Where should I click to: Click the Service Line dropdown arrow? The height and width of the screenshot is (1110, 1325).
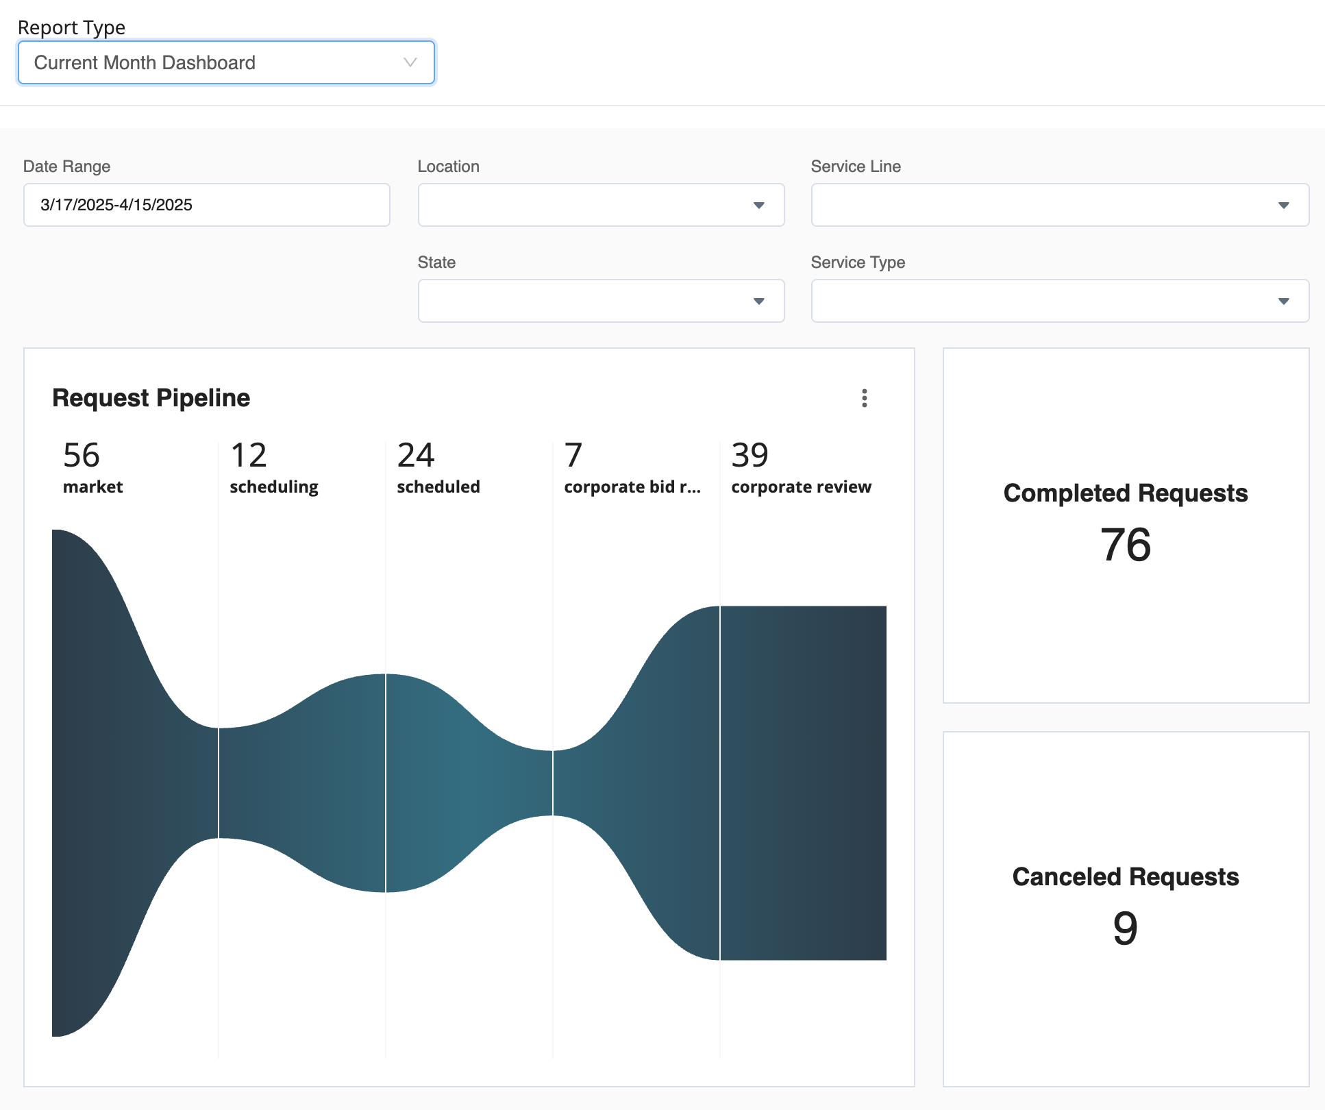pos(1283,205)
